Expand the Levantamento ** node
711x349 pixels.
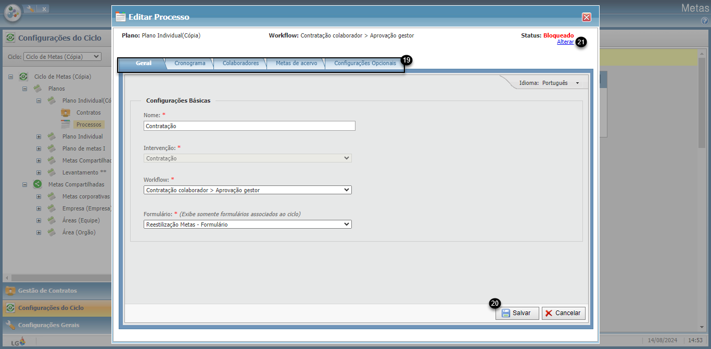(39, 172)
